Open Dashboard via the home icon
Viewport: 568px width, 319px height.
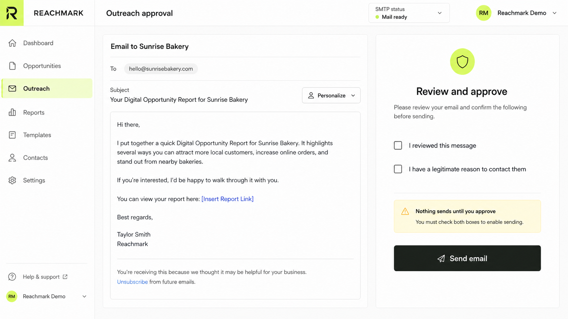pyautogui.click(x=12, y=43)
